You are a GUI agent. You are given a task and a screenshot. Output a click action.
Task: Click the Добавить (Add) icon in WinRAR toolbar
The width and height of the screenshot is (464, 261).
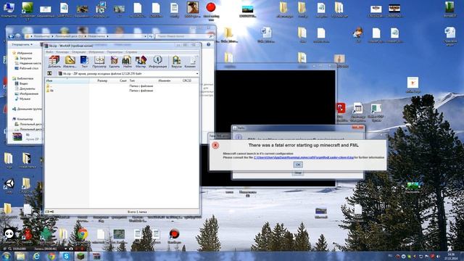pos(54,62)
